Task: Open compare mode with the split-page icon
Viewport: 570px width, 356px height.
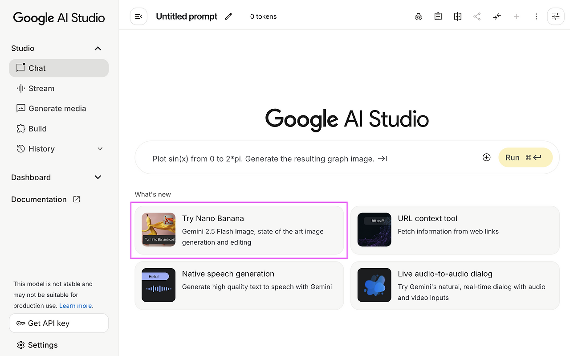Action: tap(458, 16)
